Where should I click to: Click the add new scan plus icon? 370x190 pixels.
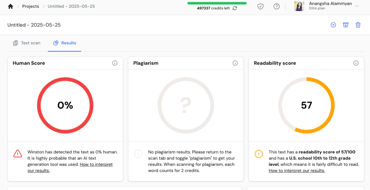[333, 25]
